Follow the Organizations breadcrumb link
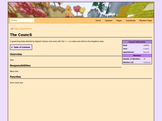The height and width of the screenshot is (121, 162). coord(25,29)
